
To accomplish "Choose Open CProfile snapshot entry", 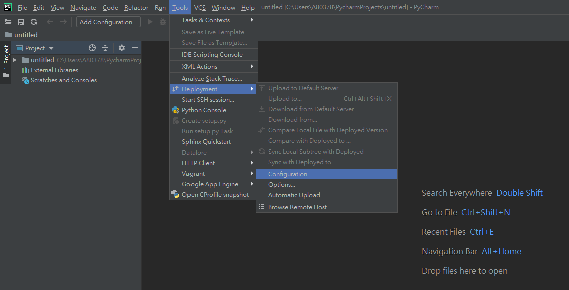I will pos(214,195).
